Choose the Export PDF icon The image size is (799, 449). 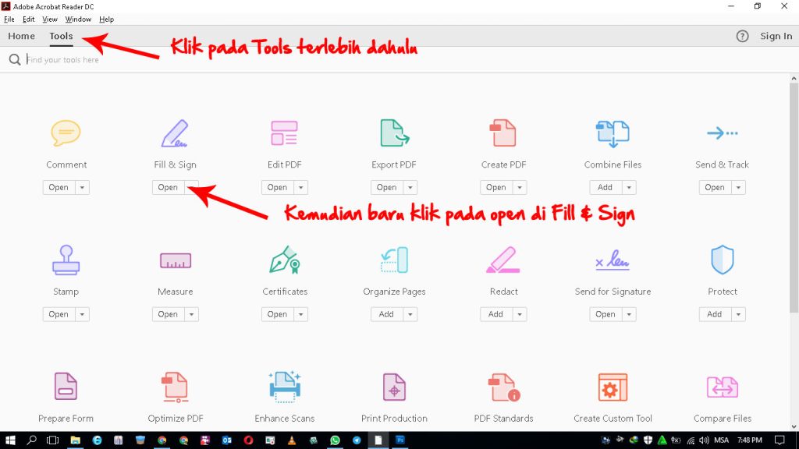394,133
